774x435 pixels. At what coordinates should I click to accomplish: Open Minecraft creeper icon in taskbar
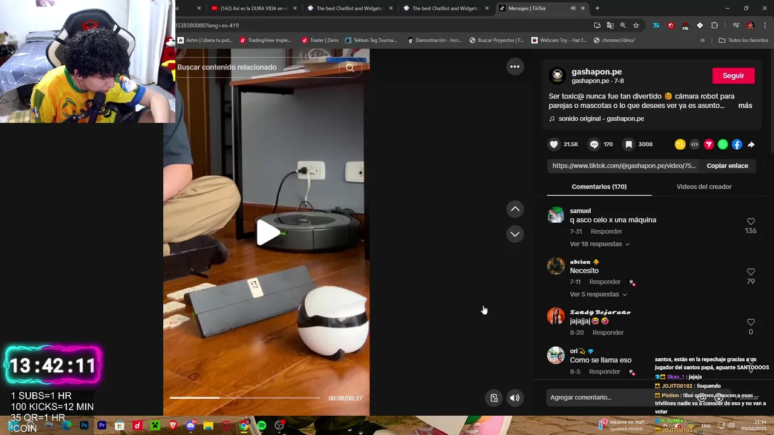click(155, 426)
